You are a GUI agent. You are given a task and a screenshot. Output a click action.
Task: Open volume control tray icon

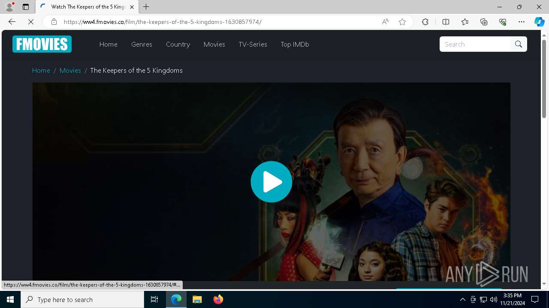click(x=493, y=299)
